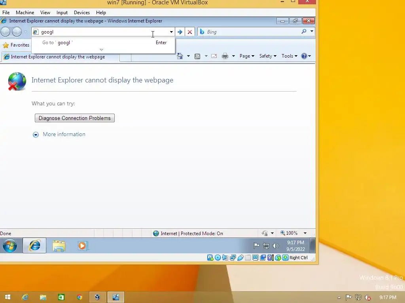Select the "Go to 'googl'" suggestion
Screen dimensions: 405x303
point(103,43)
